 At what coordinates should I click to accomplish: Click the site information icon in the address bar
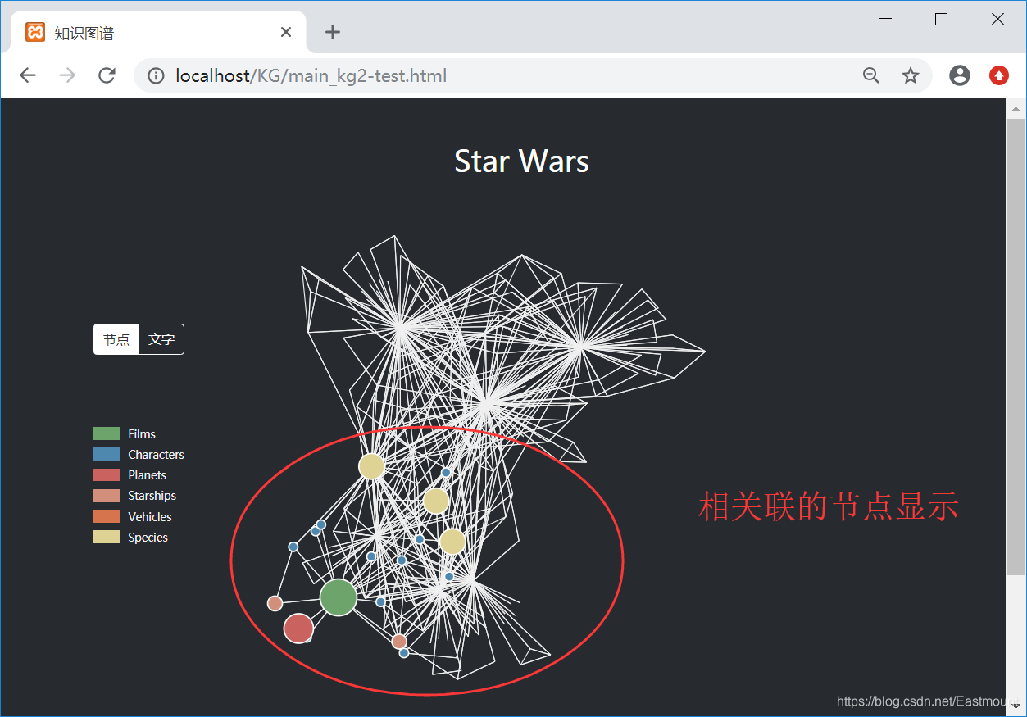click(156, 76)
